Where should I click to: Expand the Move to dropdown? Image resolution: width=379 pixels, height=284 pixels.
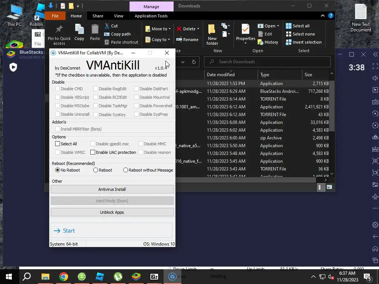tap(170, 29)
